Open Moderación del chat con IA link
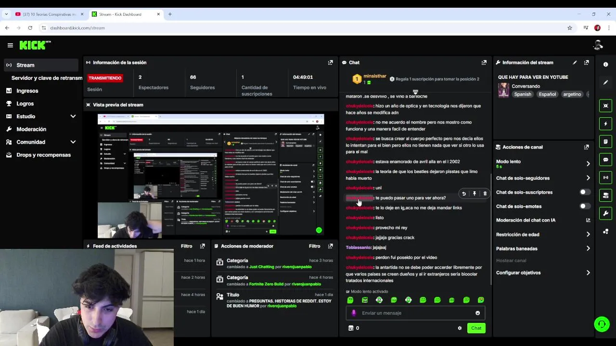The width and height of the screenshot is (616, 346). [x=543, y=220]
